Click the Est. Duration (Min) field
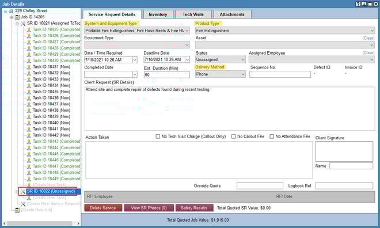The height and width of the screenshot is (228, 380). pos(167,75)
